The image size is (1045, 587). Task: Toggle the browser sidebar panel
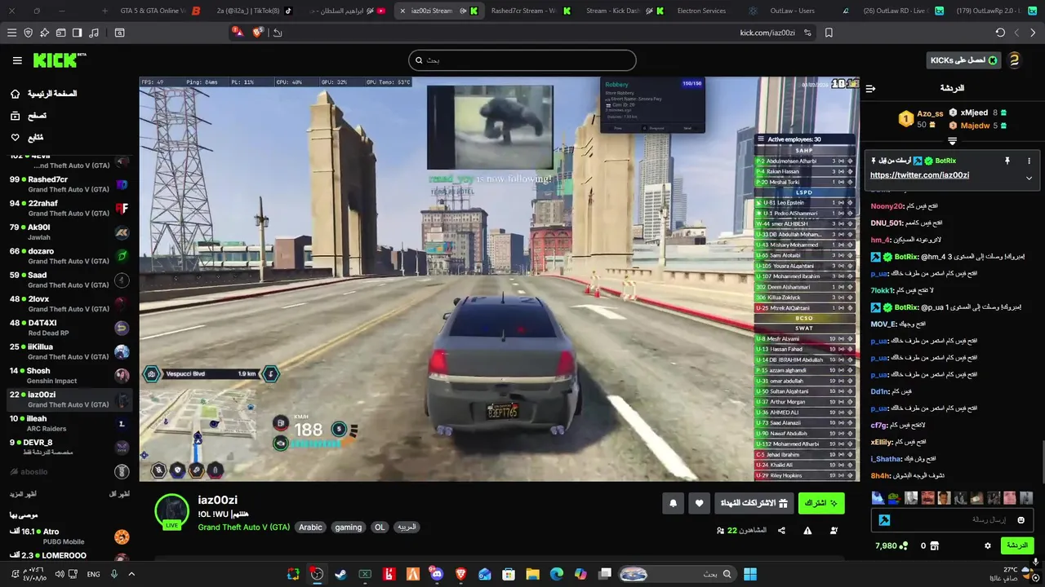(77, 33)
